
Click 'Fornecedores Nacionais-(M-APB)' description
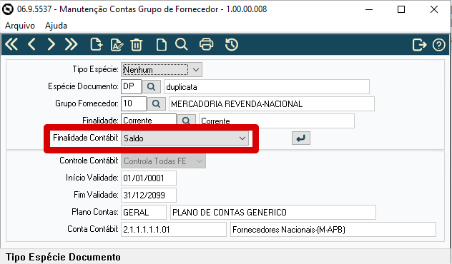333,230
